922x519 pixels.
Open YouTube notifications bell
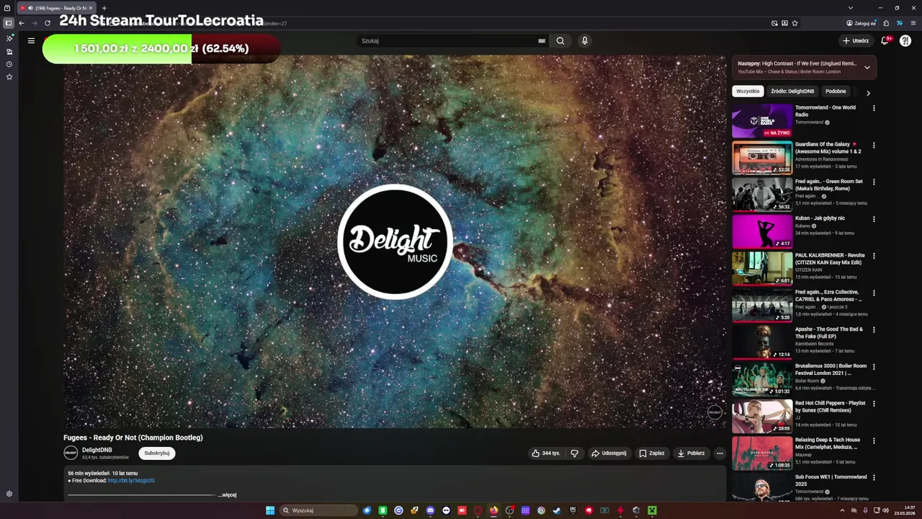coord(885,40)
